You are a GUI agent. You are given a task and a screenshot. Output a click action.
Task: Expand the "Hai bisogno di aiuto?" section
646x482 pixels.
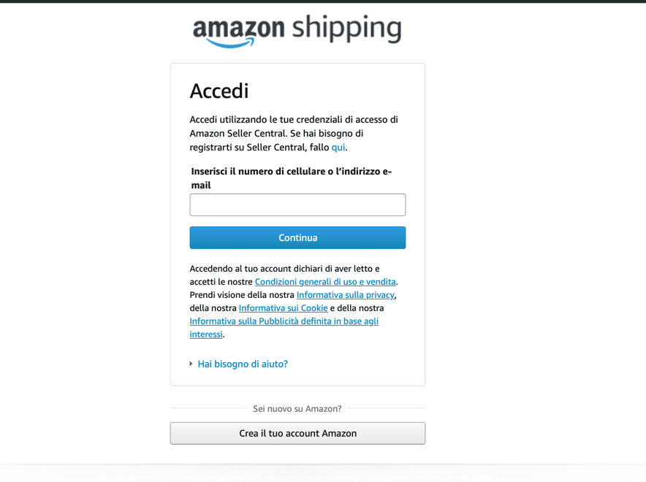click(x=242, y=364)
